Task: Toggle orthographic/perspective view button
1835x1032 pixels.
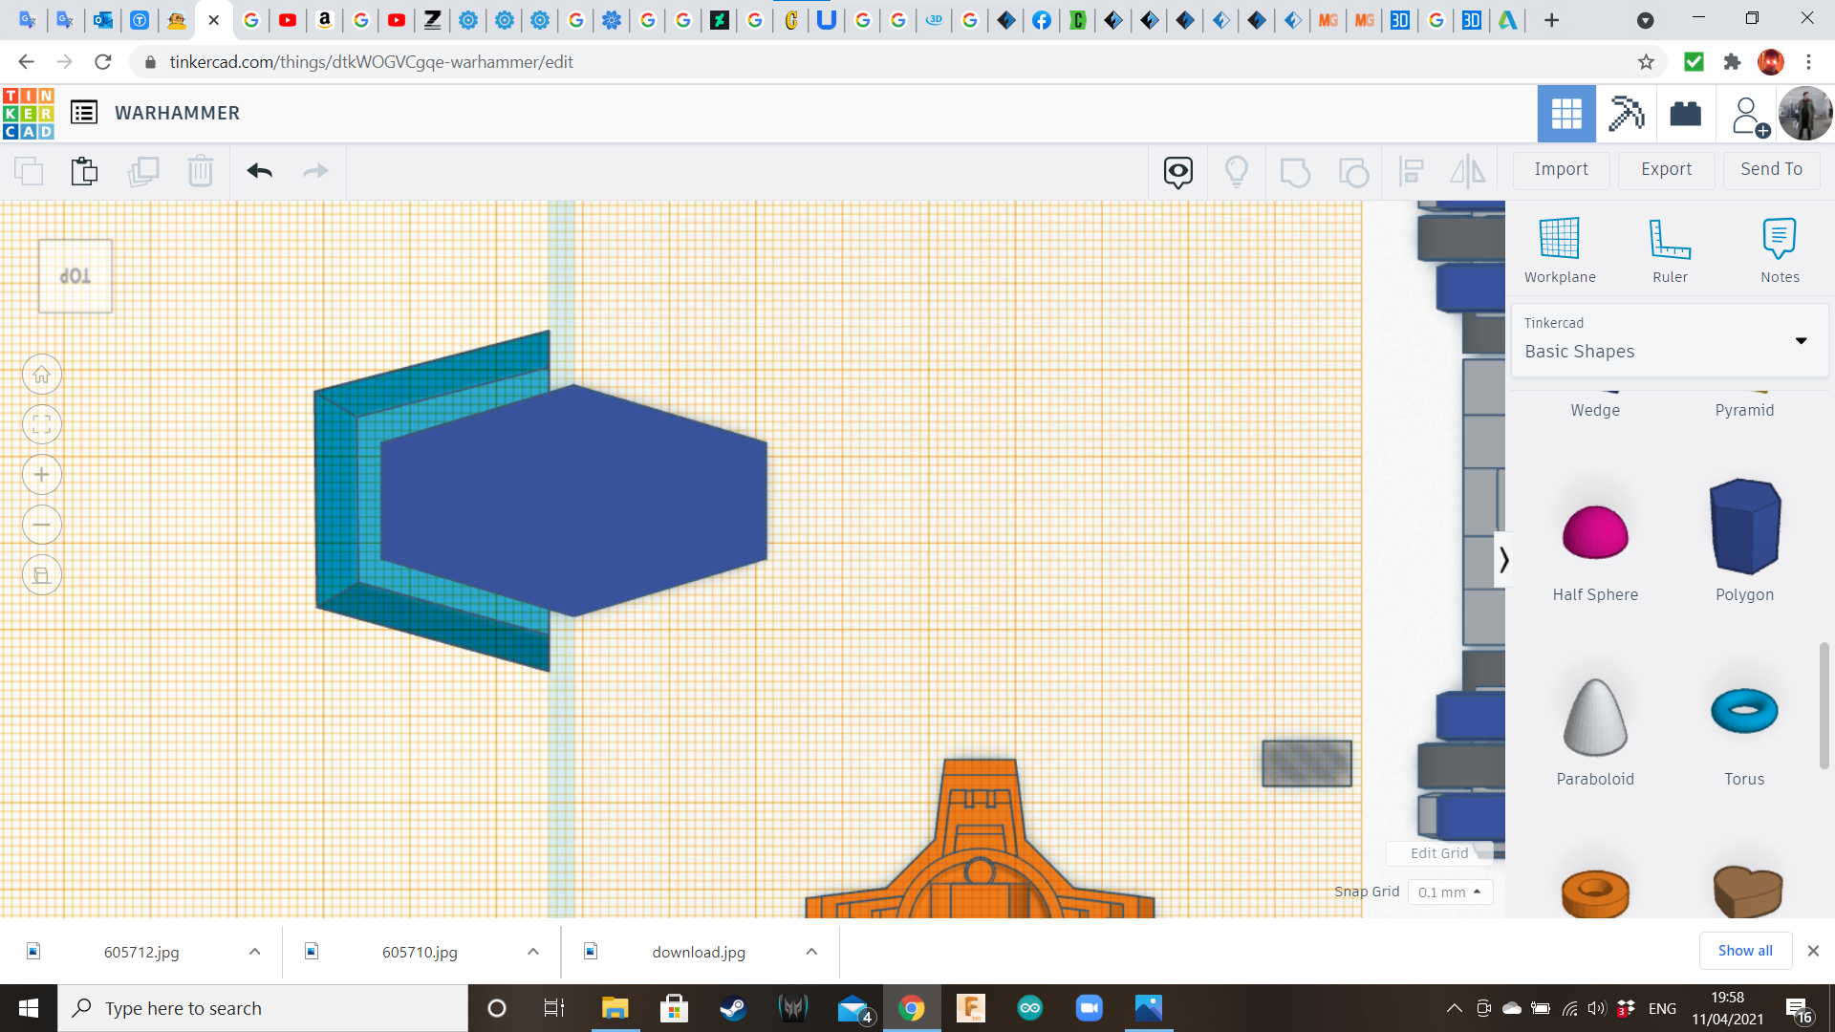Action: click(x=42, y=575)
